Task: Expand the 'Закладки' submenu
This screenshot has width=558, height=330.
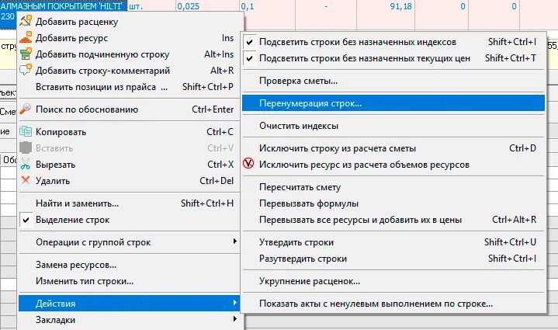Action: (x=130, y=319)
